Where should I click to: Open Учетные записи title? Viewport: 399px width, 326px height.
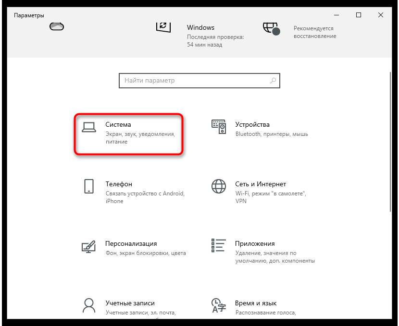pos(130,303)
